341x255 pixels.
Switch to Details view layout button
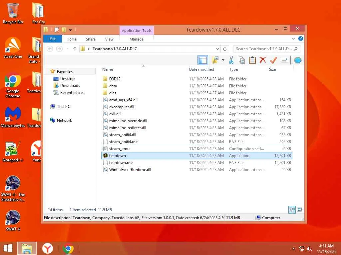click(x=292, y=210)
